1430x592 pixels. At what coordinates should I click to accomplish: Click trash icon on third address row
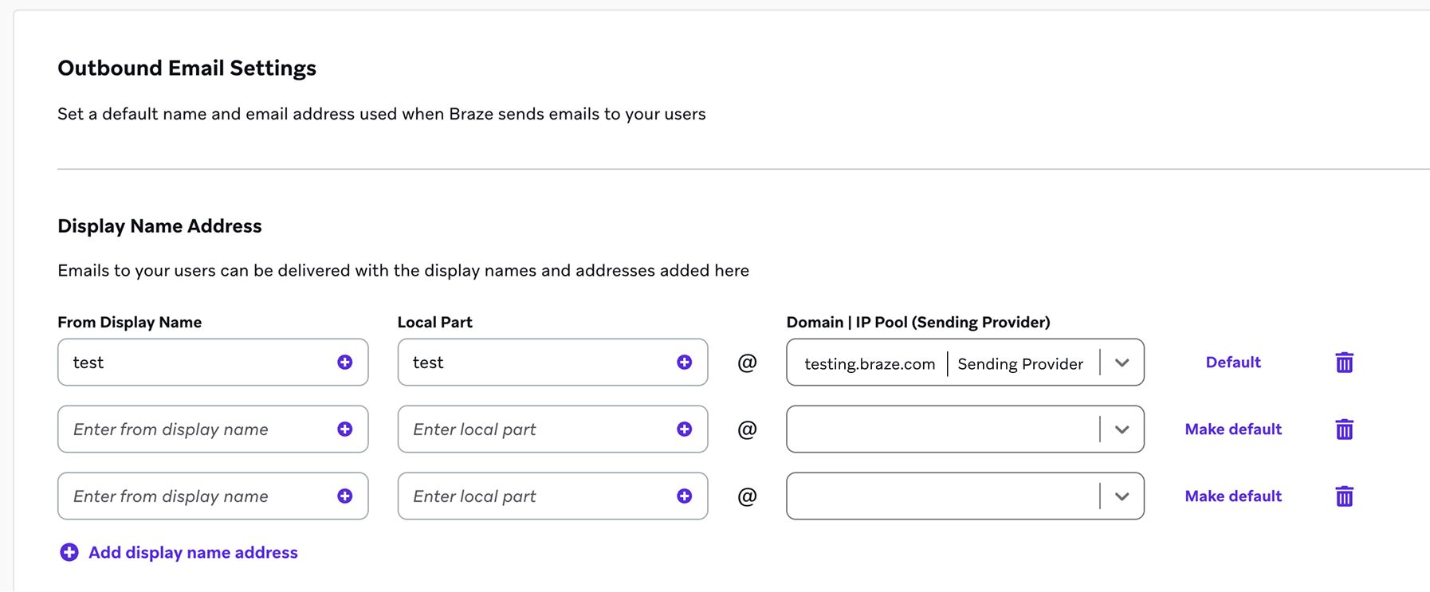click(x=1344, y=496)
